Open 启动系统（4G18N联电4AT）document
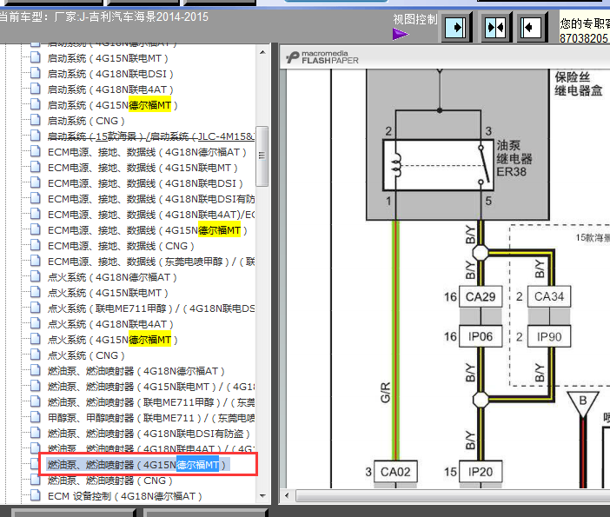Screen dimensions: 610x517 [x=110, y=89]
